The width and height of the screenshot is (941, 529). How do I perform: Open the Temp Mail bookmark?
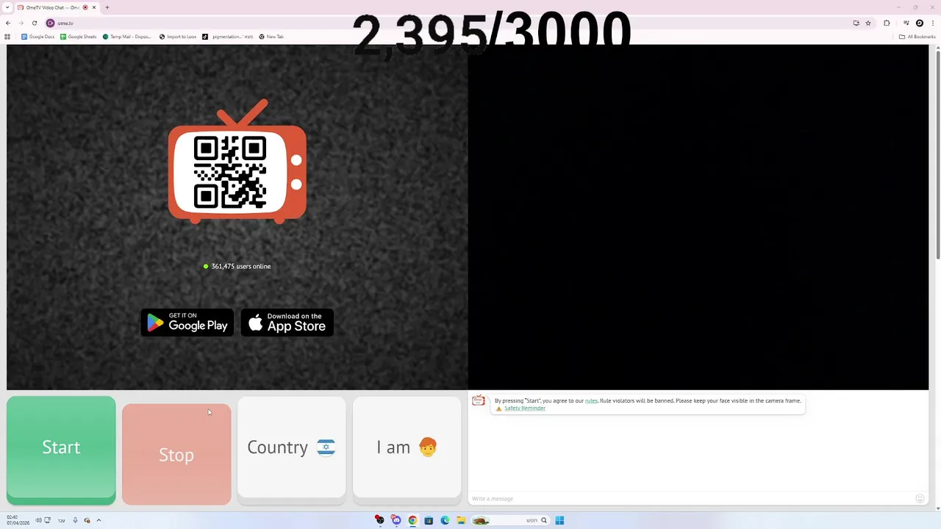(127, 37)
